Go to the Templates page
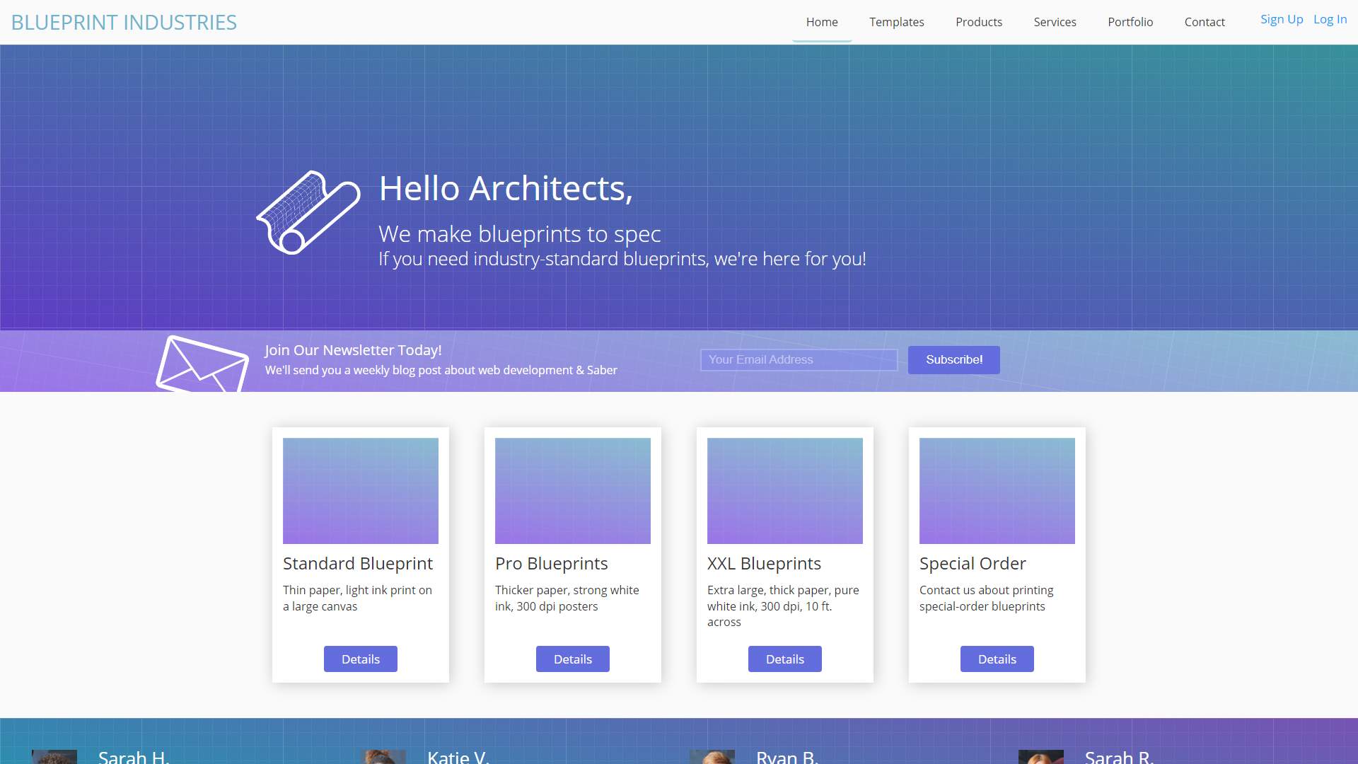 tap(896, 22)
